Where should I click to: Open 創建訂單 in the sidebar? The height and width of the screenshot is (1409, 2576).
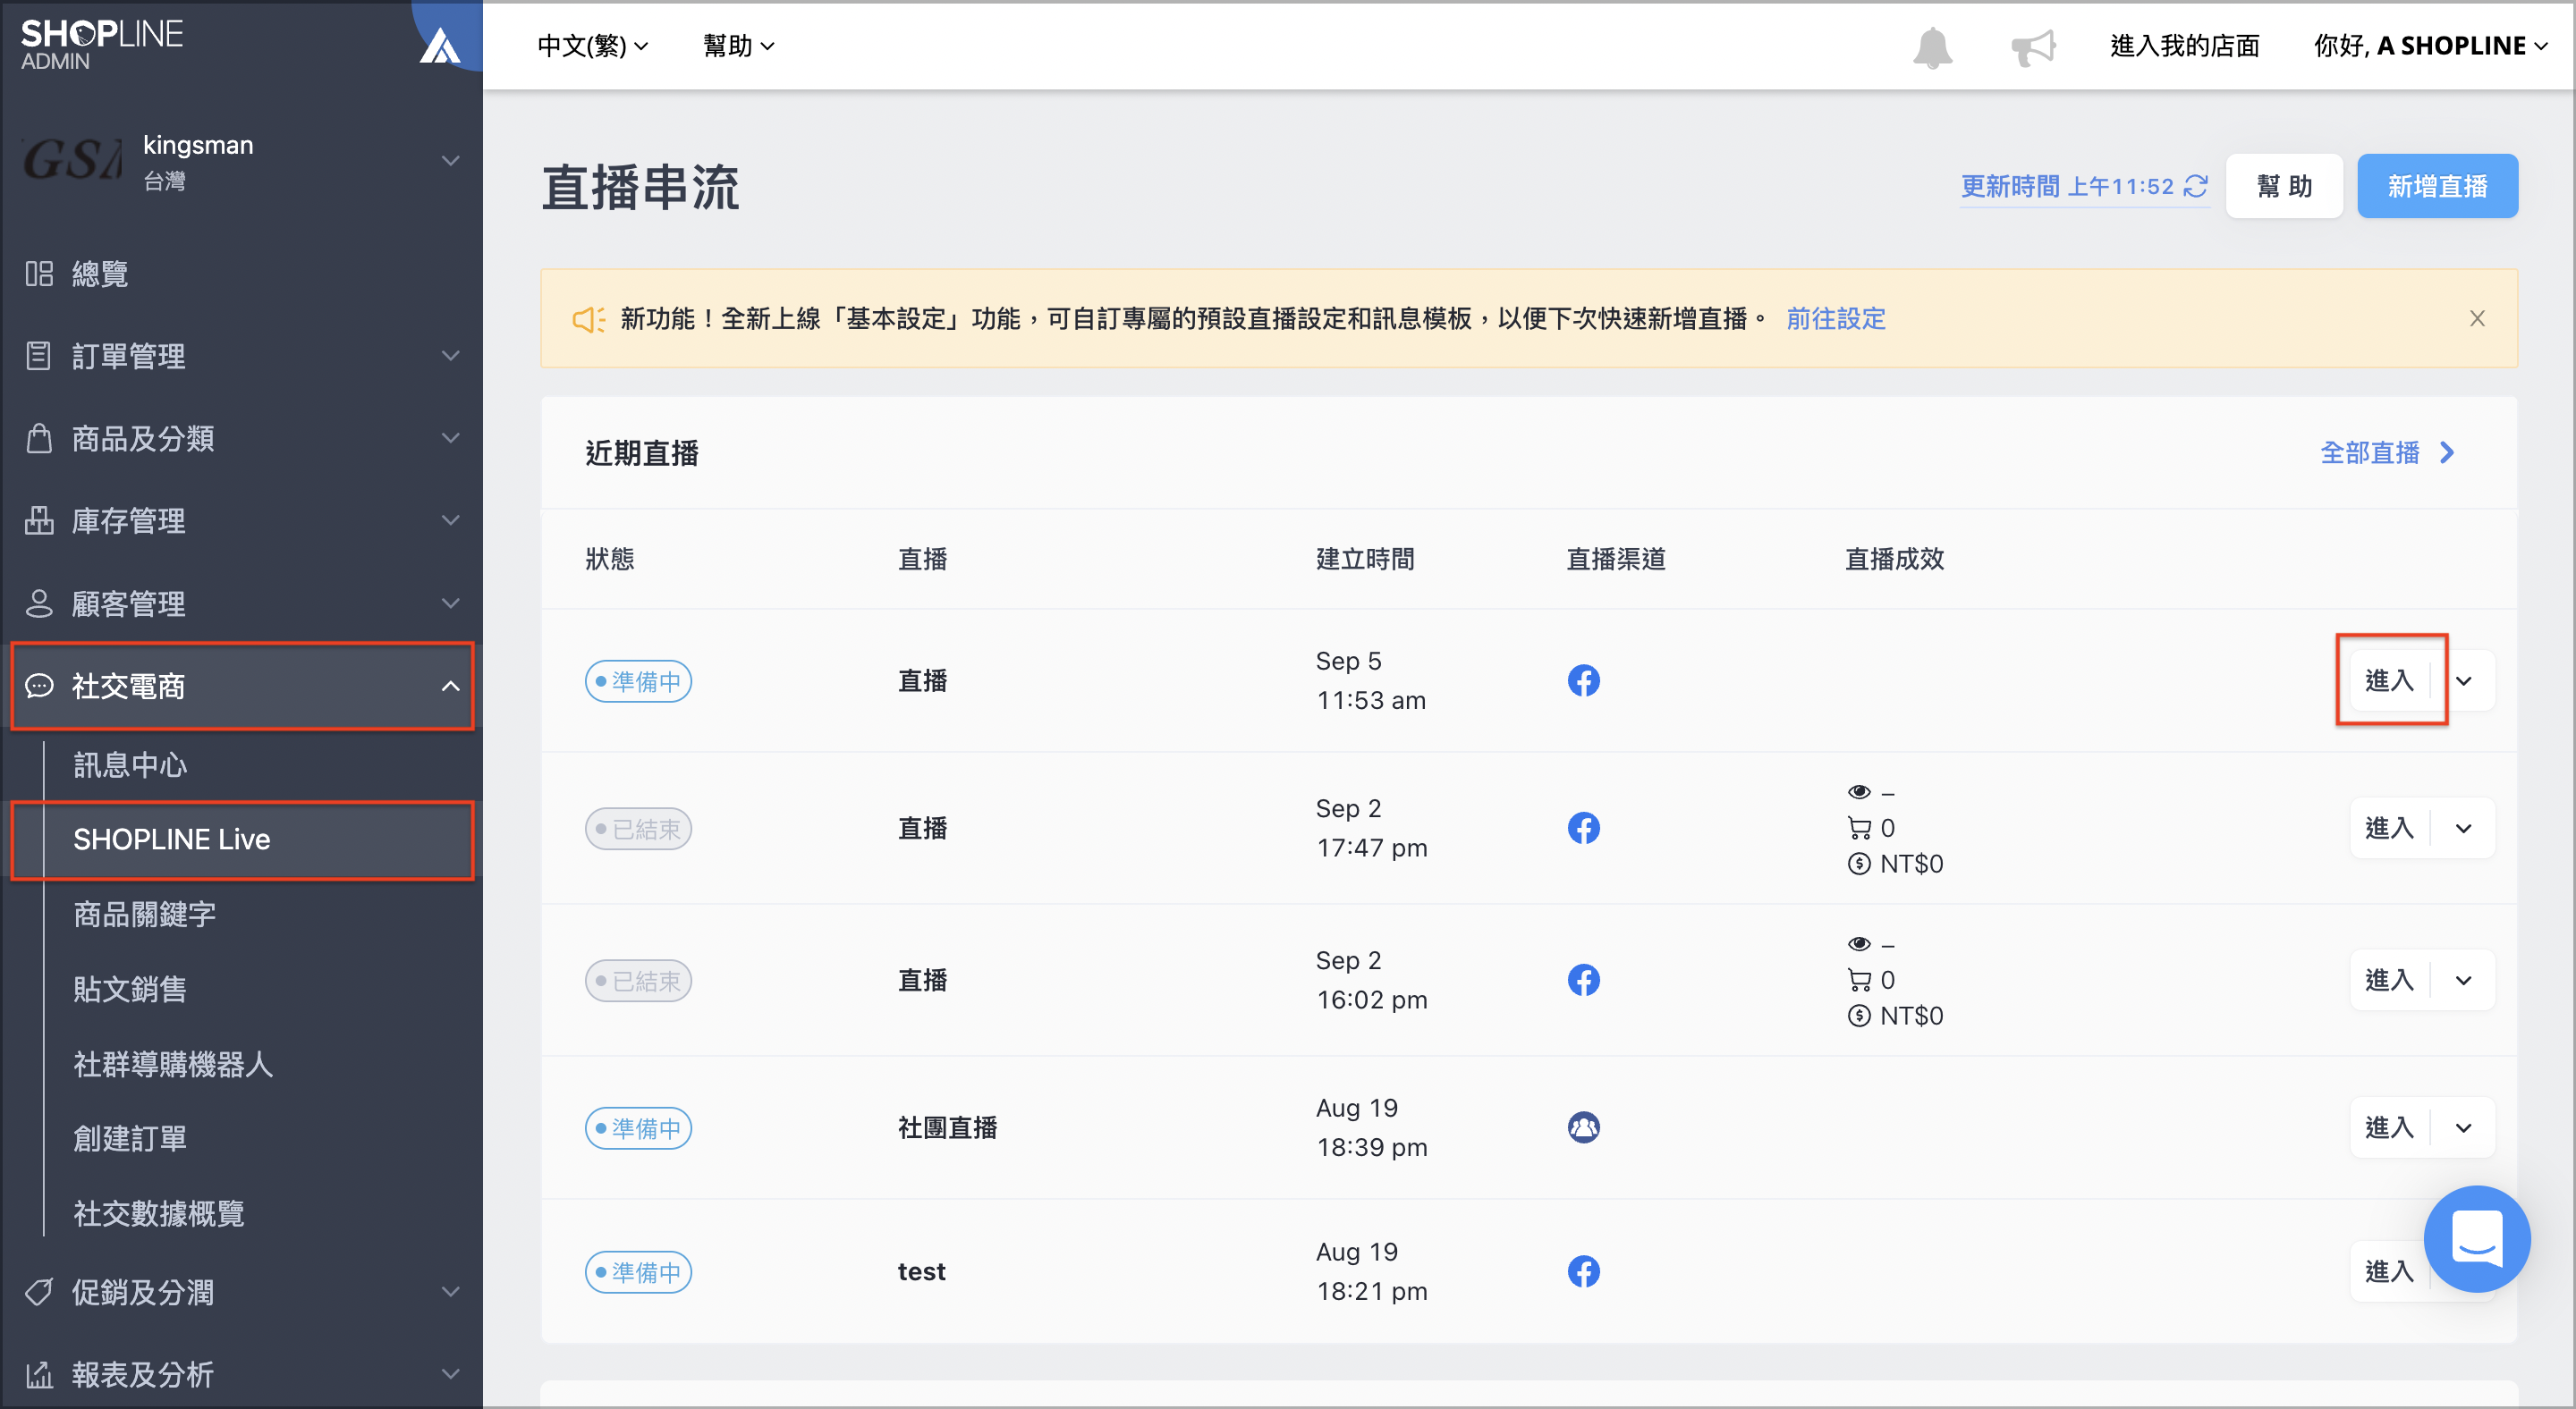click(130, 1138)
